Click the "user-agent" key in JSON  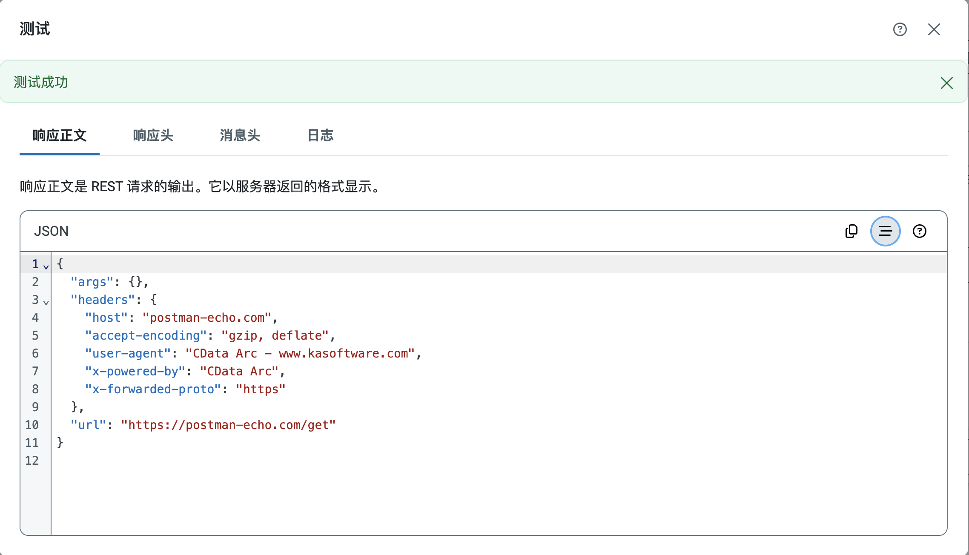[128, 353]
